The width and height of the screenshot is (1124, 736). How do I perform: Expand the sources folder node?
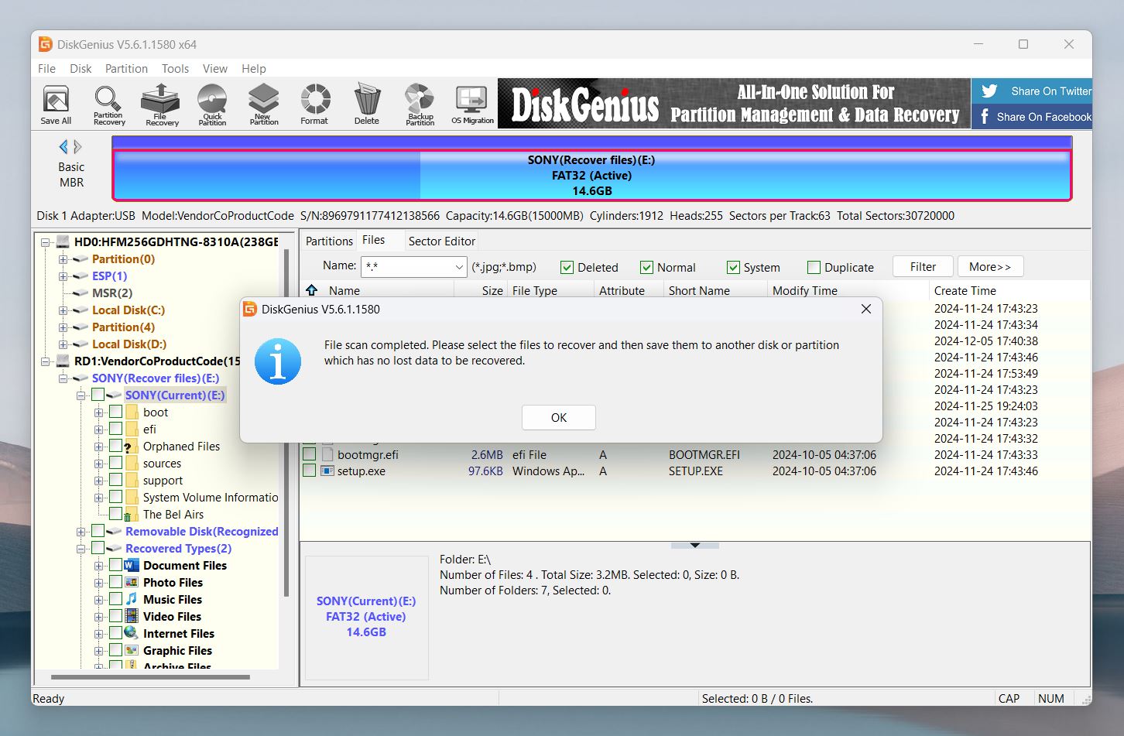point(98,464)
